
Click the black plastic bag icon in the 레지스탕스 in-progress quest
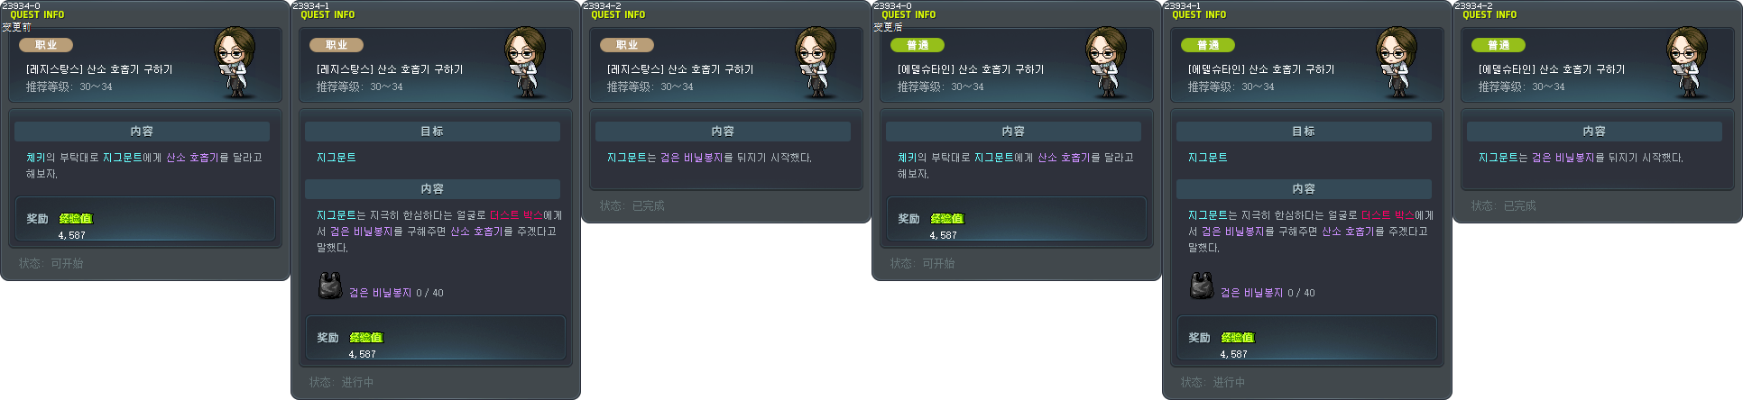tap(330, 286)
